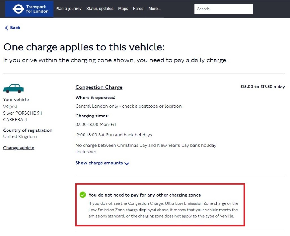Click the Change vehicle link

coord(19,148)
